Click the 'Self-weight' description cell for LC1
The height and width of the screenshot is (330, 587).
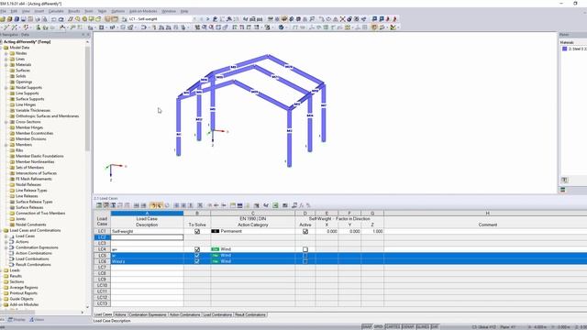(x=147, y=232)
